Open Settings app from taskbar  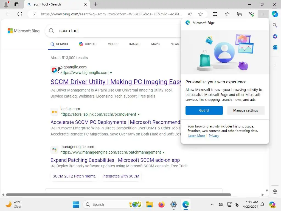click(173, 204)
